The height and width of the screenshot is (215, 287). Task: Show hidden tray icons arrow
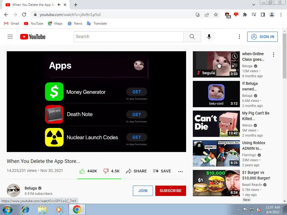tap(238, 210)
